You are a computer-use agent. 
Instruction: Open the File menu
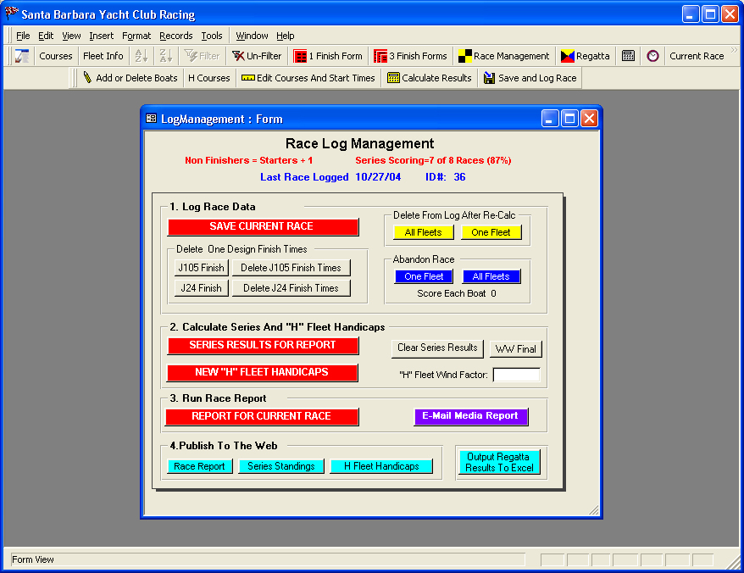(23, 36)
